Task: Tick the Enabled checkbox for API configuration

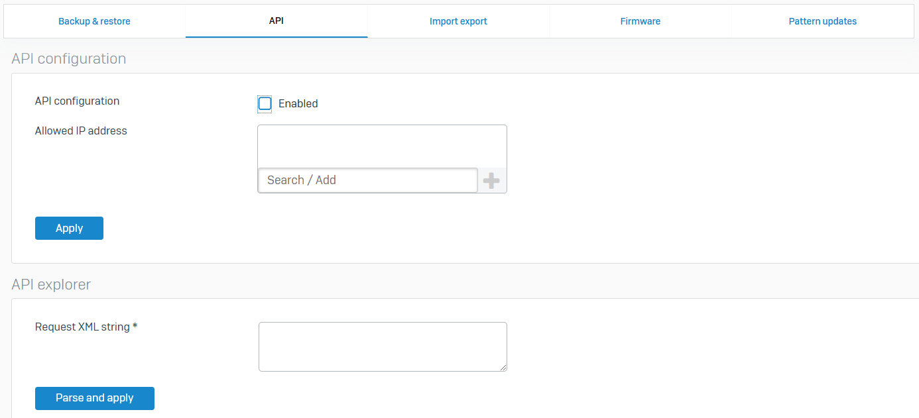Action: click(265, 103)
